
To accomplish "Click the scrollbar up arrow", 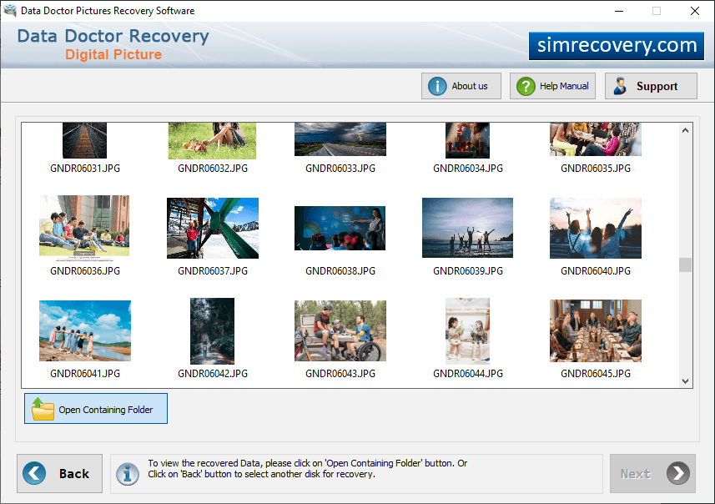I will (685, 130).
